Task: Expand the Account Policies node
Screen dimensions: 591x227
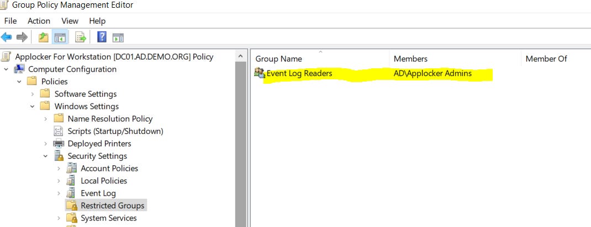Action: (59, 169)
